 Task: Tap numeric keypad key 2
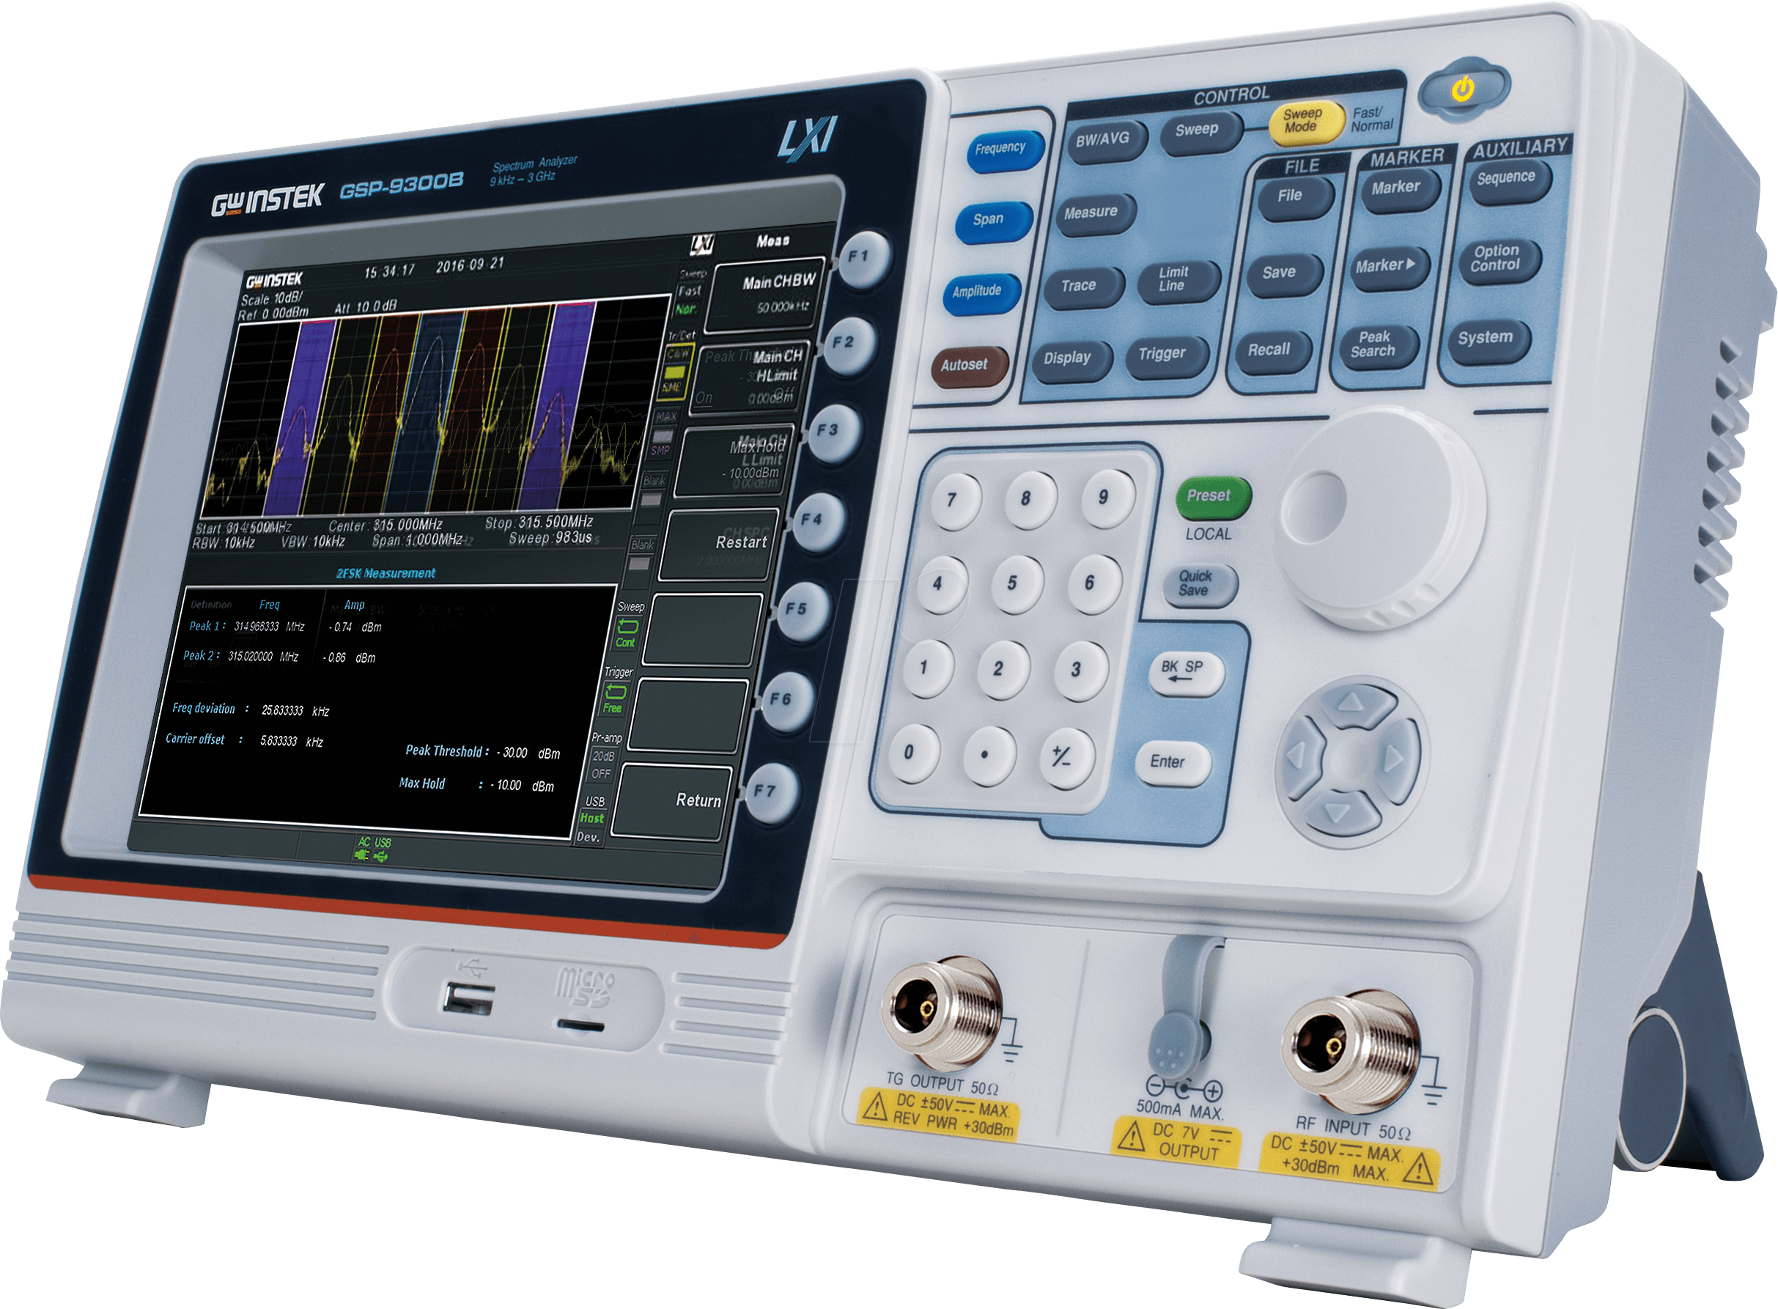[x=1003, y=670]
